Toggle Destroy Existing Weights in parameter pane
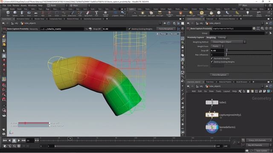The image size is (273, 153). [x=212, y=62]
